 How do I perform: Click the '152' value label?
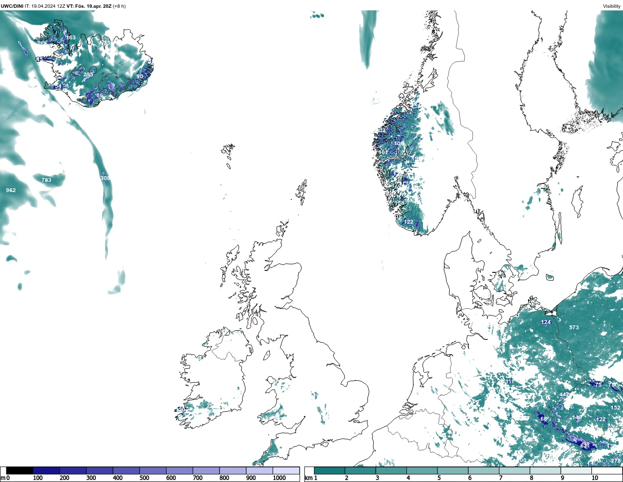[616, 408]
